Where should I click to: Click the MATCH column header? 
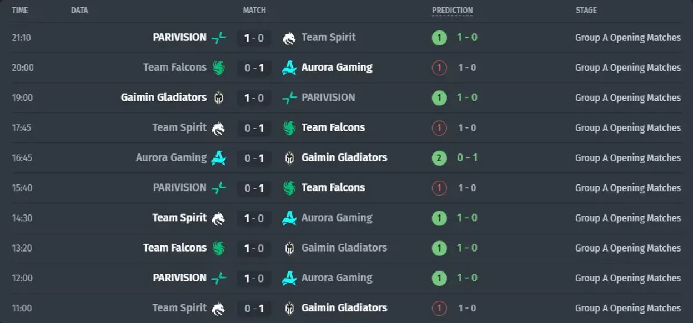(254, 10)
